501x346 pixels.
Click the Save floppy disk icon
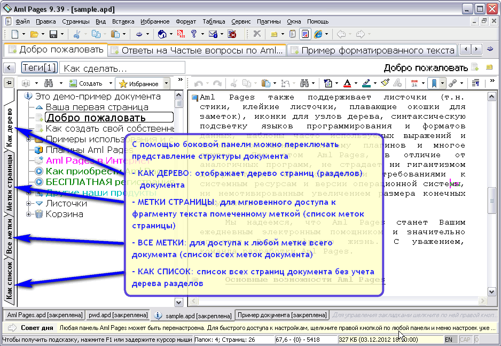pos(53,34)
